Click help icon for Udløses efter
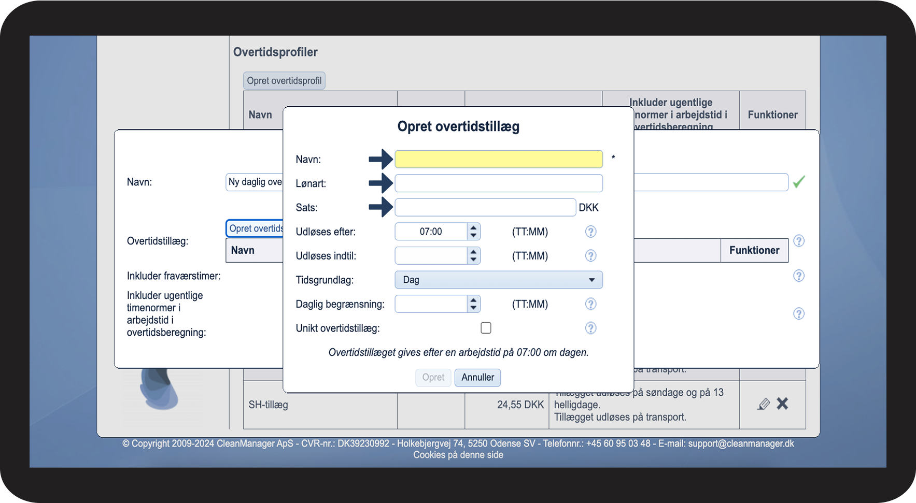This screenshot has width=916, height=503. pos(590,232)
